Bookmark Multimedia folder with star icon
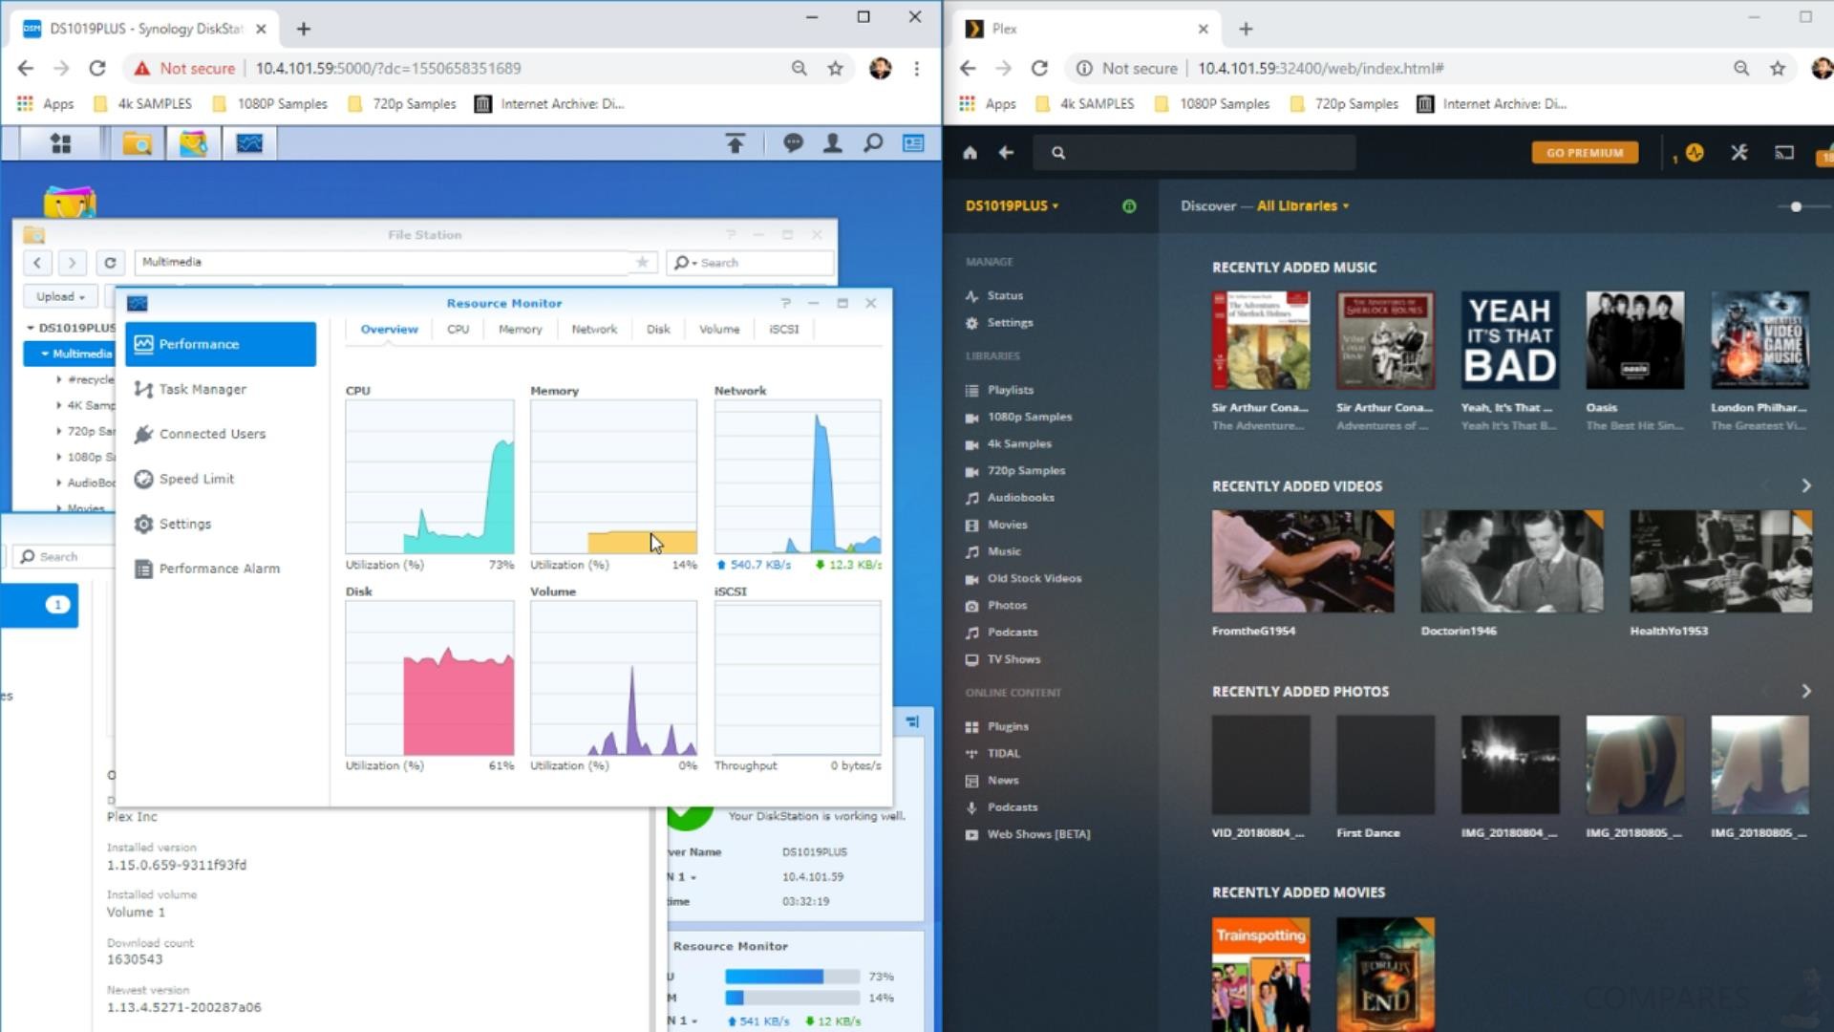Image resolution: width=1834 pixels, height=1032 pixels. point(642,262)
